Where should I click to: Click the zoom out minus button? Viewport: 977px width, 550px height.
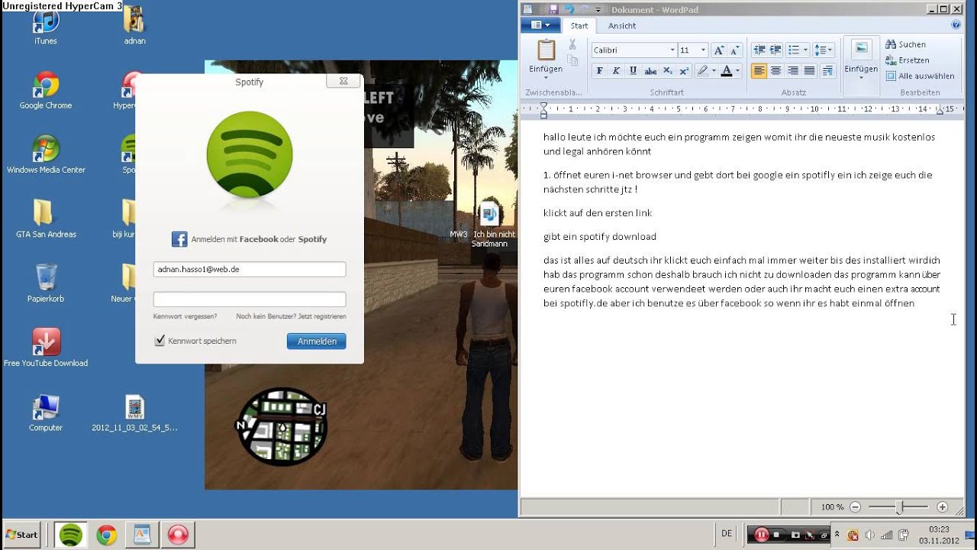[855, 507]
